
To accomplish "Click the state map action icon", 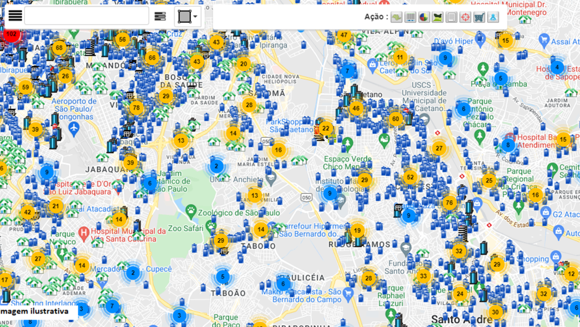I will (x=396, y=17).
